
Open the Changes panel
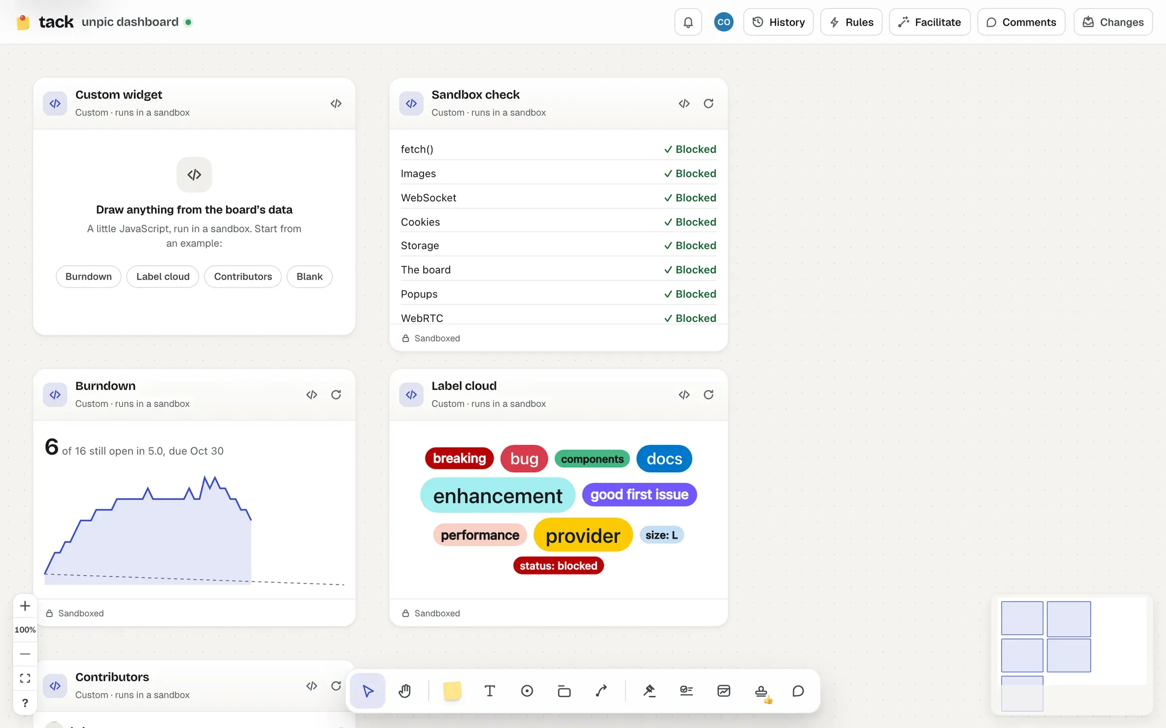pyautogui.click(x=1113, y=22)
